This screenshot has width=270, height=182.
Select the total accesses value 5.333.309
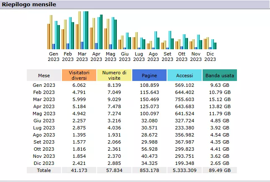184,170
